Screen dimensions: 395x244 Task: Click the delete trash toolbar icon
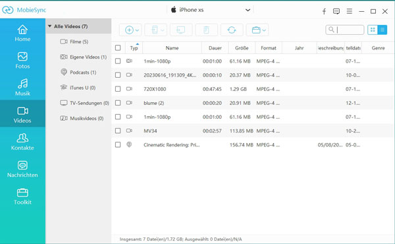[206, 30]
